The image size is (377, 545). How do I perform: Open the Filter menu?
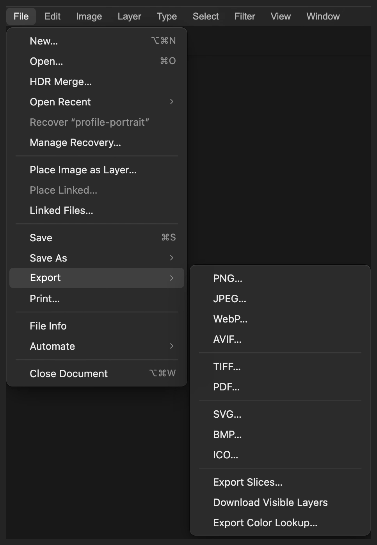coord(245,16)
